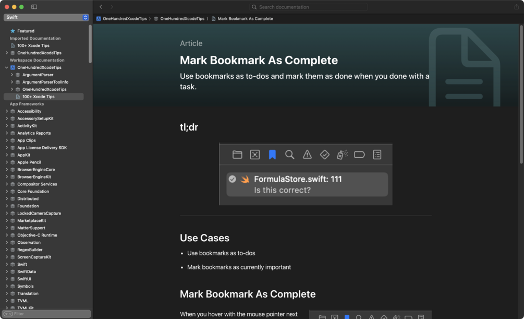Open BrowserEngineKit in the sidebar
The height and width of the screenshot is (319, 524).
[x=34, y=177]
